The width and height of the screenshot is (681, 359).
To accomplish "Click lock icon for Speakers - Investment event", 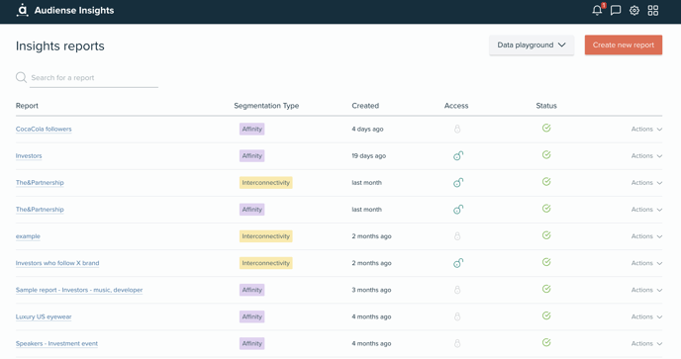I will 457,343.
